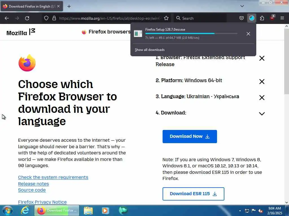Check the system requirements link

(x=53, y=177)
